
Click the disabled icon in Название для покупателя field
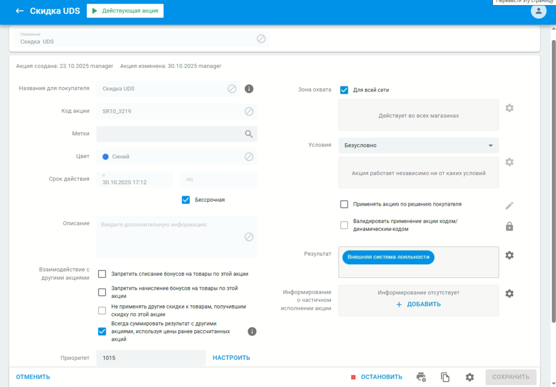tap(232, 89)
